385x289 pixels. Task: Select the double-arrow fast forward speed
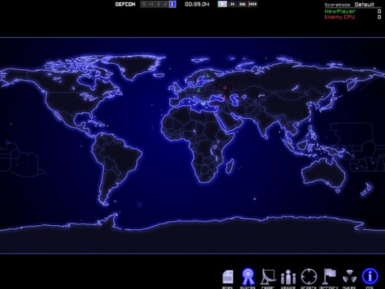(232, 4)
